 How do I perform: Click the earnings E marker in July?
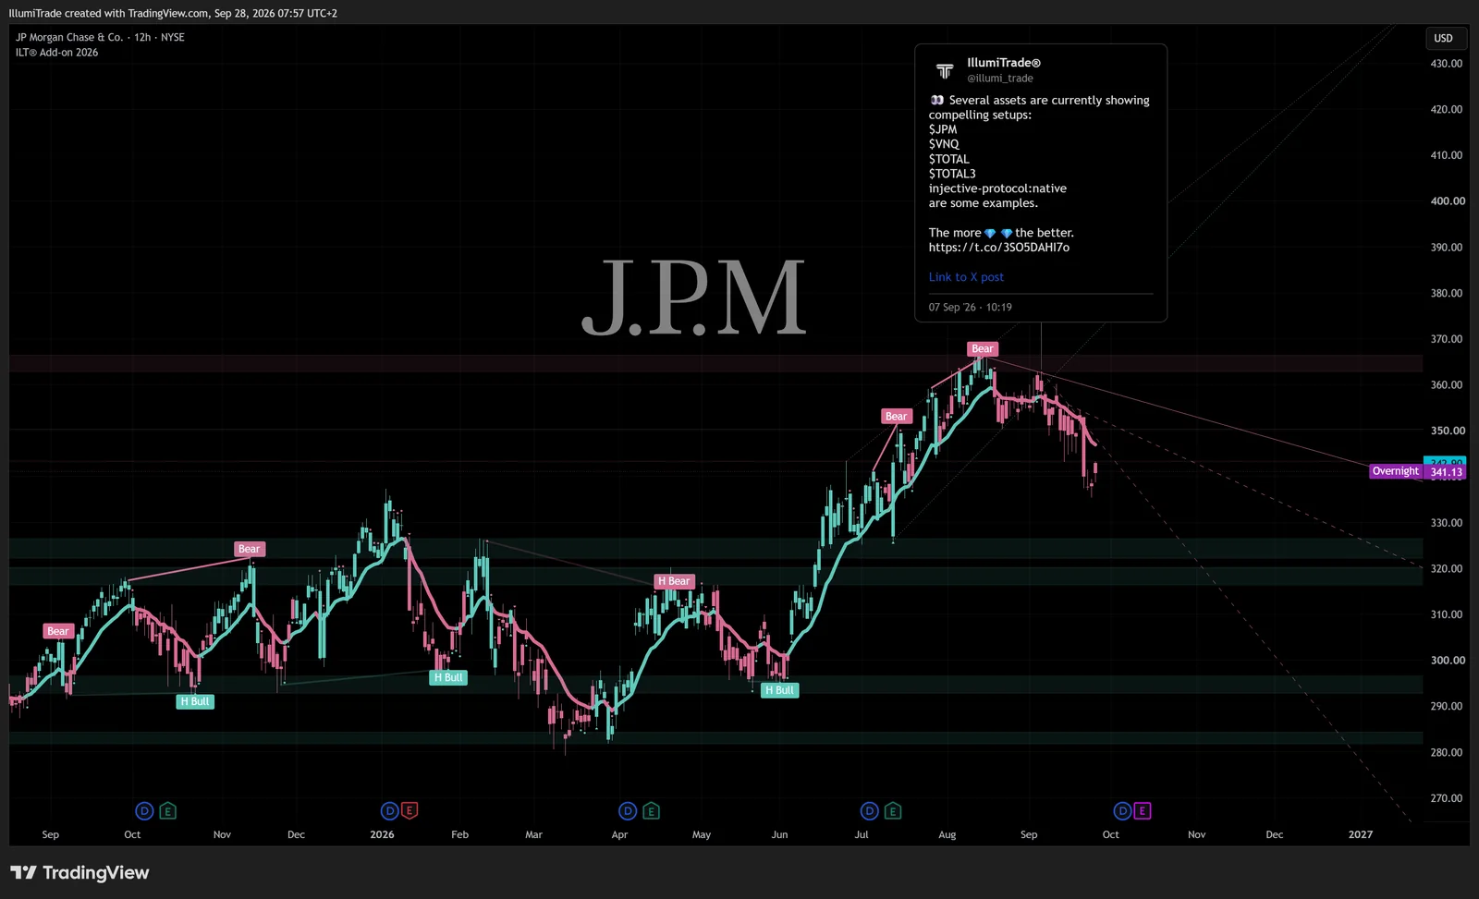[x=892, y=811]
